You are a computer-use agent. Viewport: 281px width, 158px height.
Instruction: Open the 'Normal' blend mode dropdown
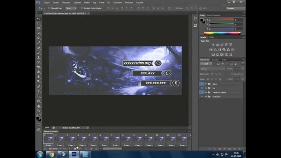tap(213, 69)
